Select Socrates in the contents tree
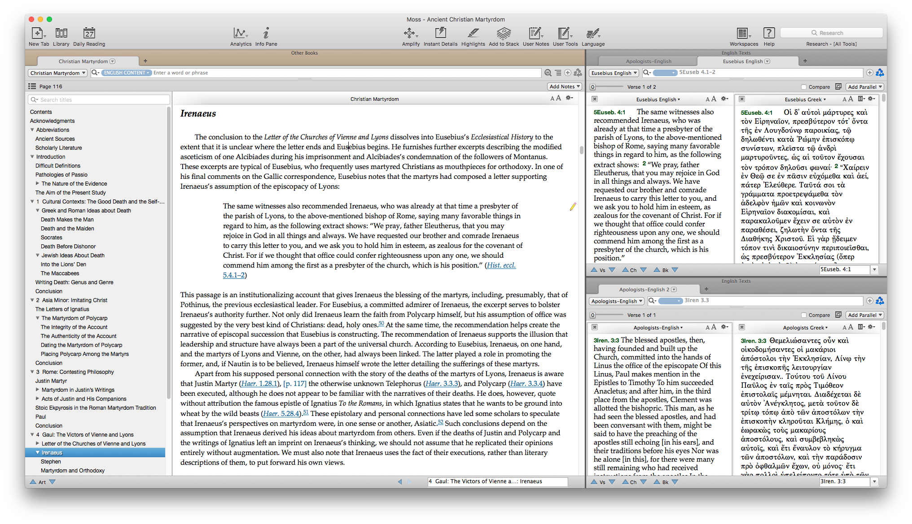 [52, 238]
